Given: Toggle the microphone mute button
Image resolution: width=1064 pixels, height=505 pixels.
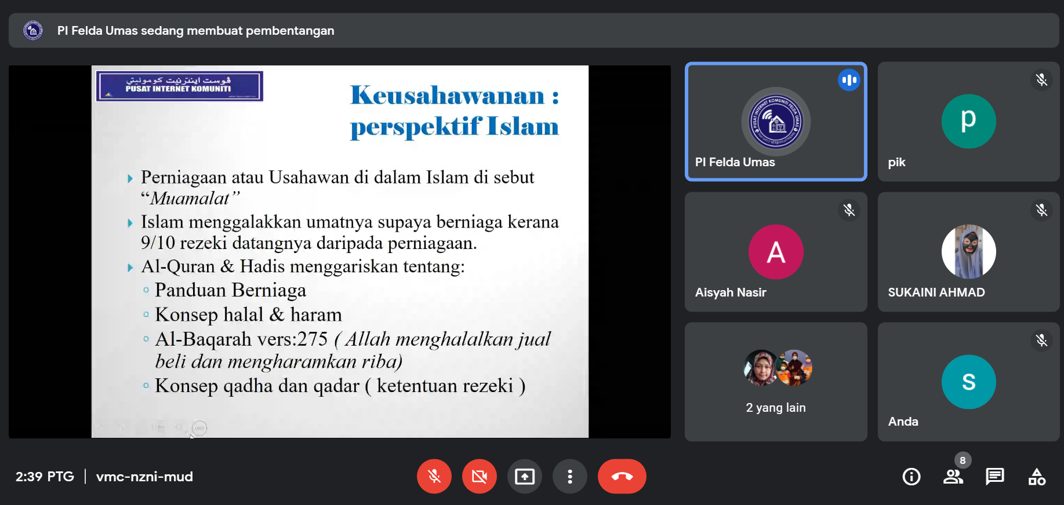Looking at the screenshot, I should pos(434,477).
